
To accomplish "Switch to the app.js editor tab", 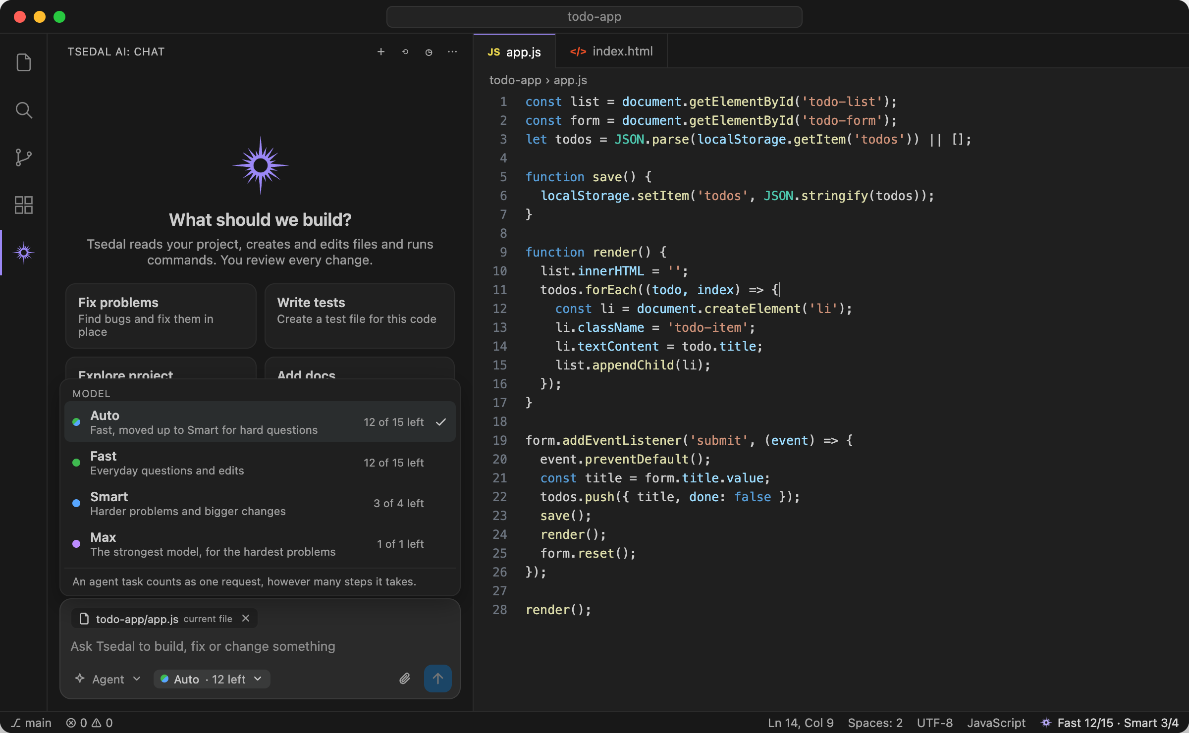I will [514, 52].
